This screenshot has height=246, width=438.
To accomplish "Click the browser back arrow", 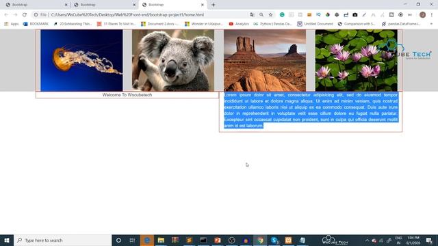I will pyautogui.click(x=6, y=15).
